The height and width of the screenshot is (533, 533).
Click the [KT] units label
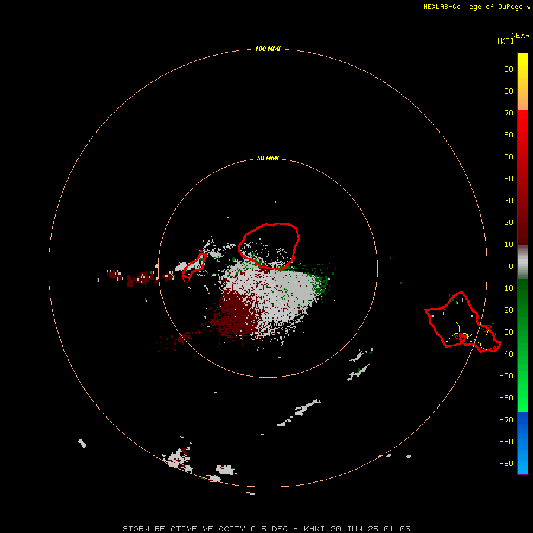[x=505, y=41]
